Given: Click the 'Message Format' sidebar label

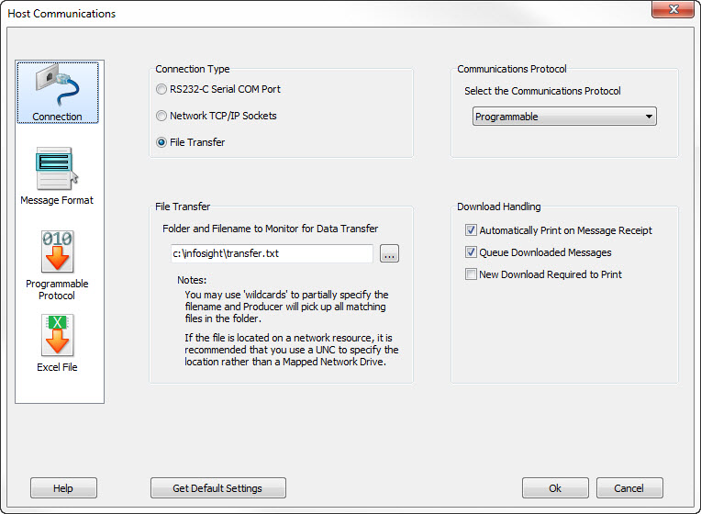Looking at the screenshot, I should point(57,200).
